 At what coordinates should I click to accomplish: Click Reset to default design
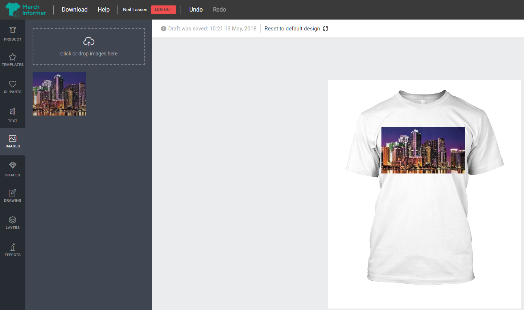292,29
